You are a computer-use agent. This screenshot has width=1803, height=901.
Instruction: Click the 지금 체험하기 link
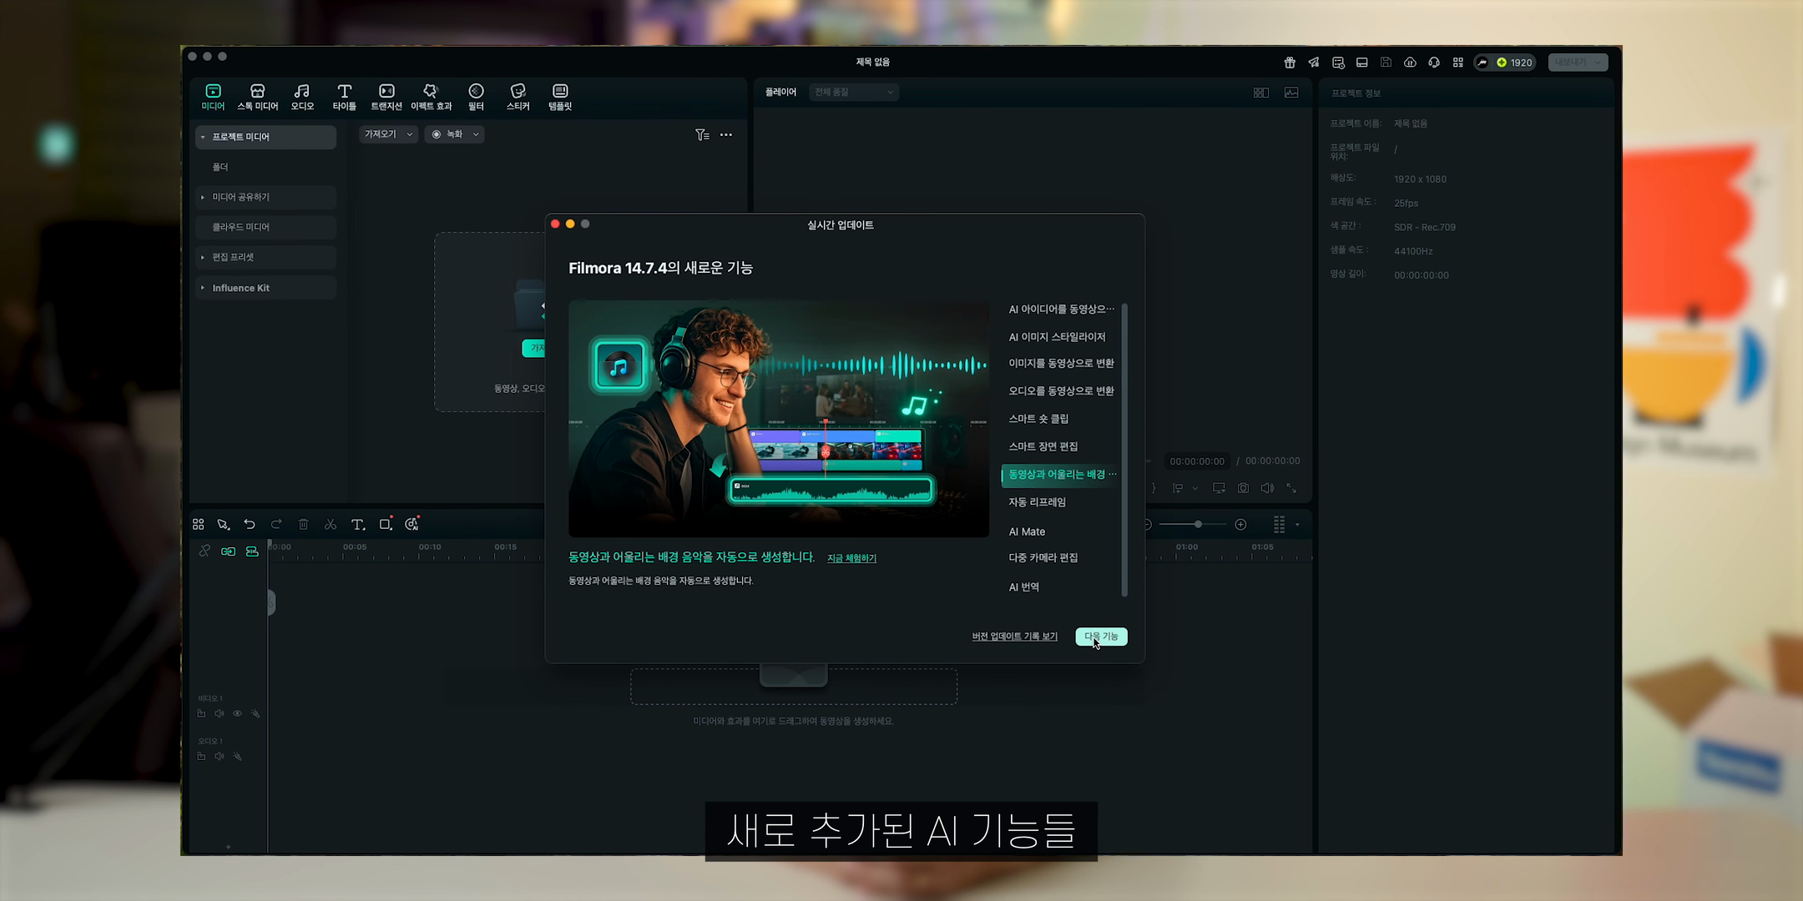coord(851,558)
